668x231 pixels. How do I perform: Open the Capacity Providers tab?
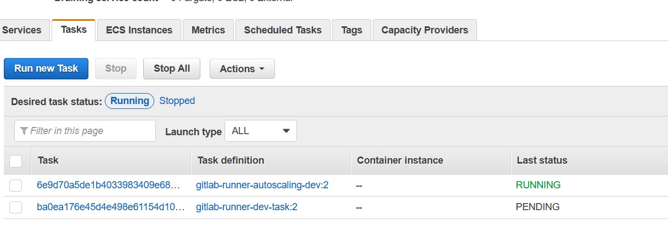(x=424, y=30)
